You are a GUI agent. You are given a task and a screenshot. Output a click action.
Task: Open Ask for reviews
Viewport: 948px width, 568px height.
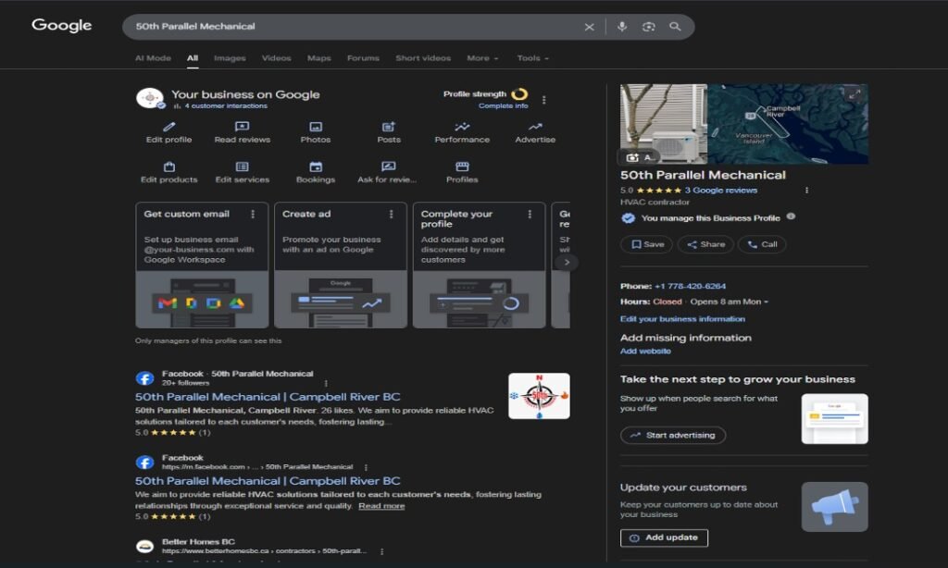coord(388,167)
